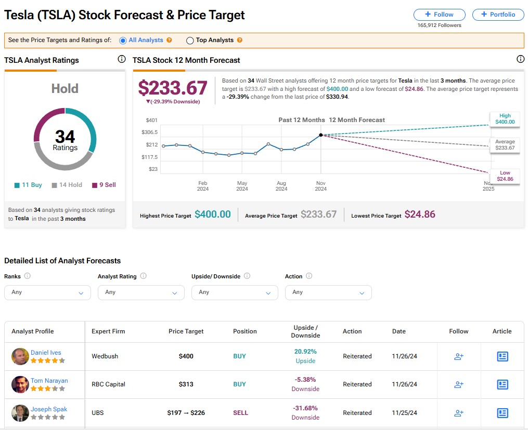Click Daniel Ives profile photo
Screen dimensions: 528x430
[20, 356]
